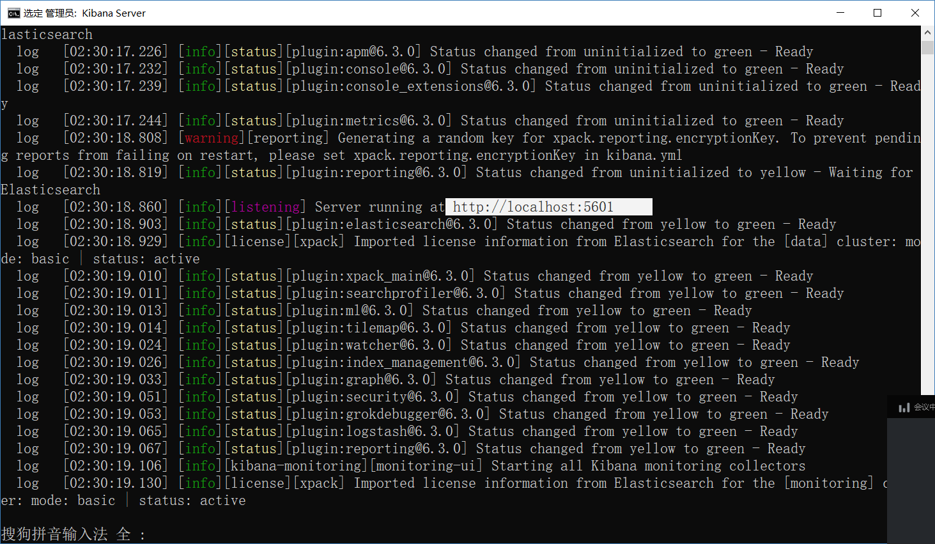Click the console window icon in title bar
The height and width of the screenshot is (544, 935).
tap(13, 13)
